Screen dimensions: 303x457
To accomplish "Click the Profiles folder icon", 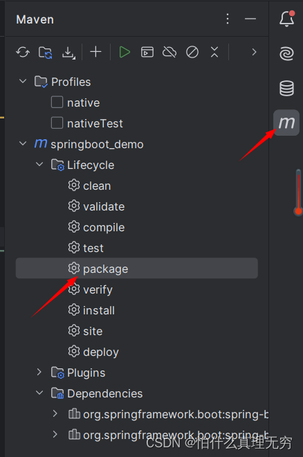I will 41,82.
